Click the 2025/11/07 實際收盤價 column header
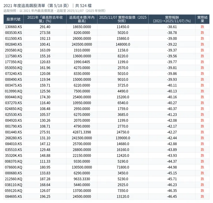 point(123,19)
